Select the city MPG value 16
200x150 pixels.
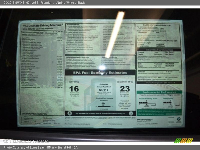click(74, 89)
